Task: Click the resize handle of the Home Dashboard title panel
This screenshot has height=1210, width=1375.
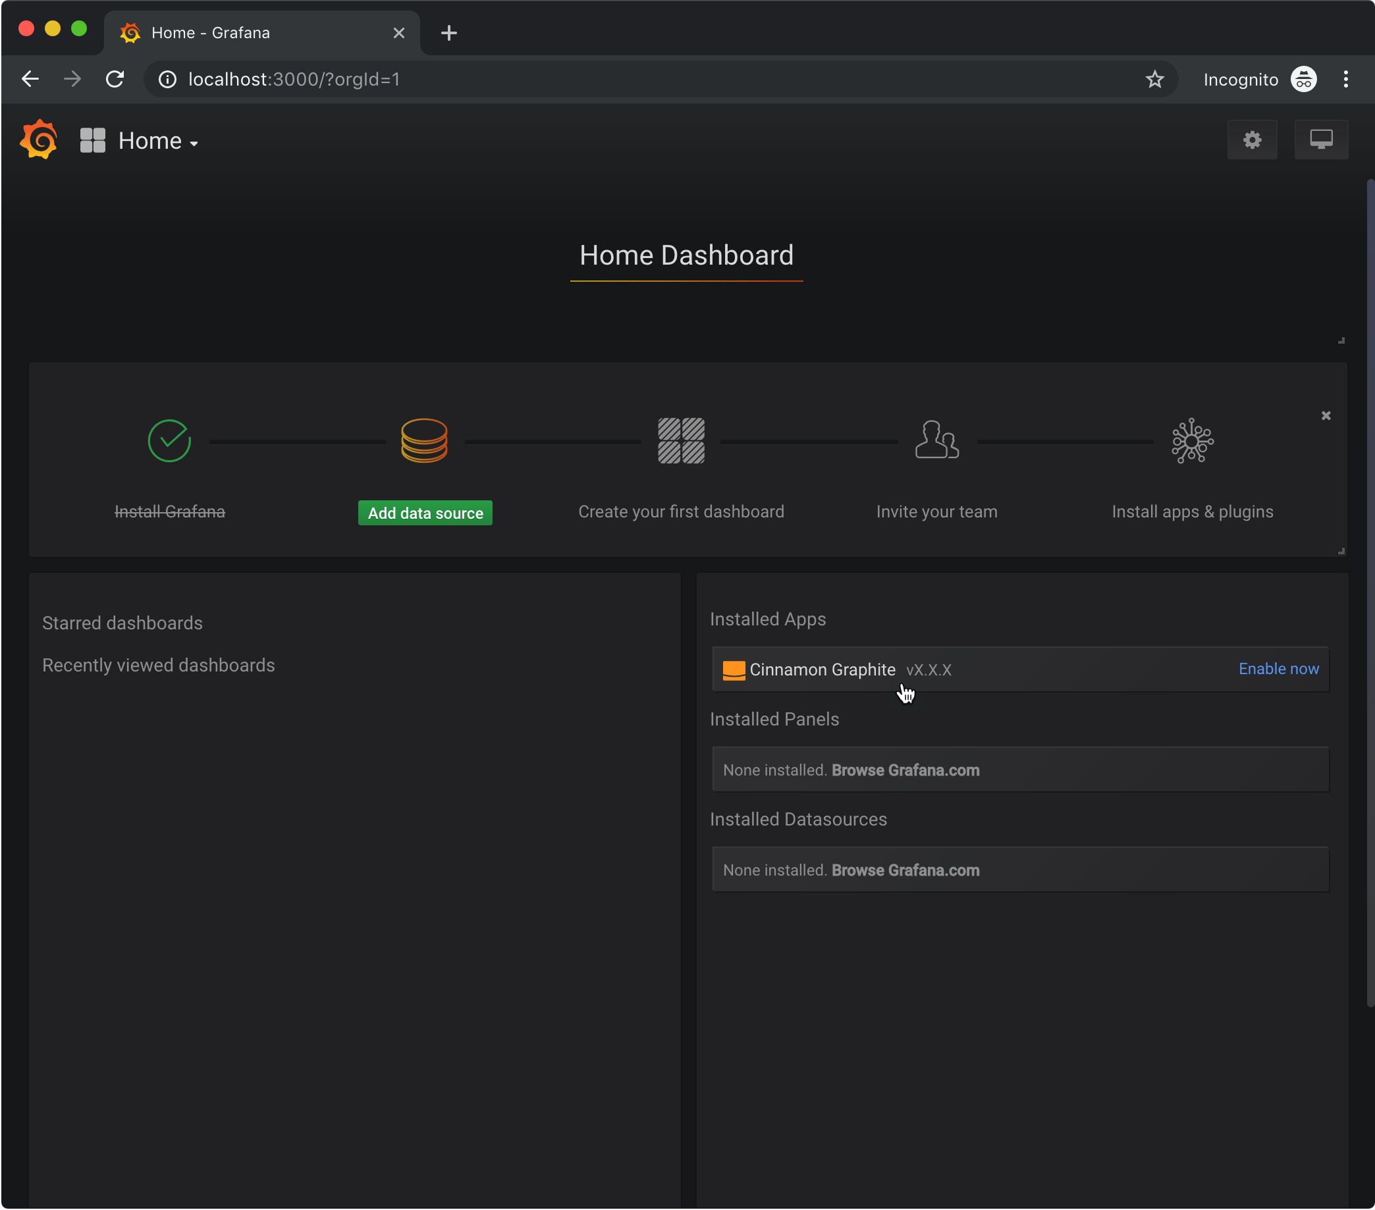Action: point(1341,340)
